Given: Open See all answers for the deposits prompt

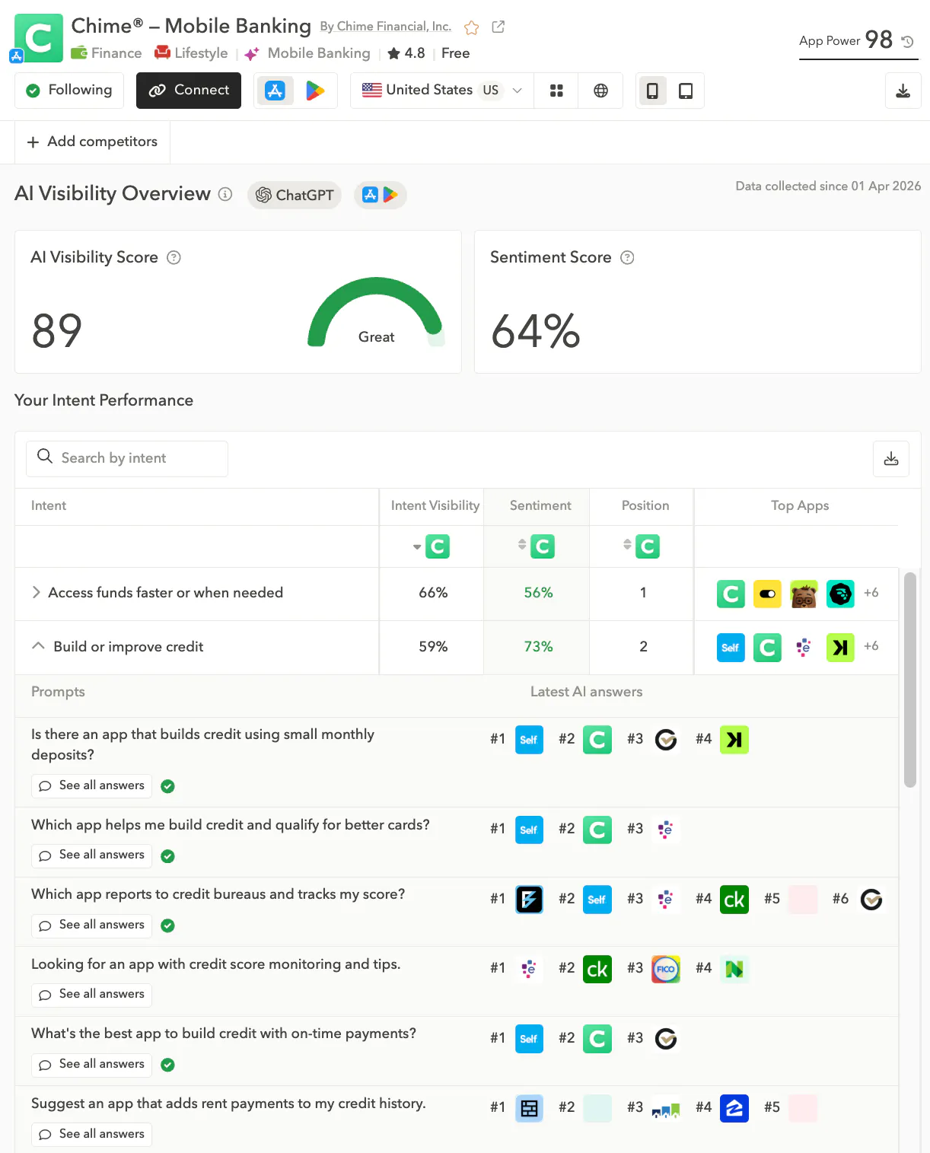Looking at the screenshot, I should (91, 785).
